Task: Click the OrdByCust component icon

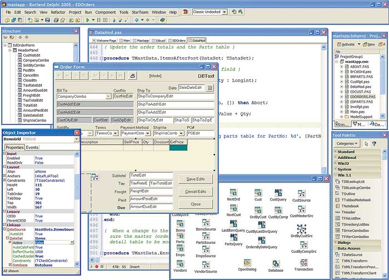Action: tap(258, 210)
